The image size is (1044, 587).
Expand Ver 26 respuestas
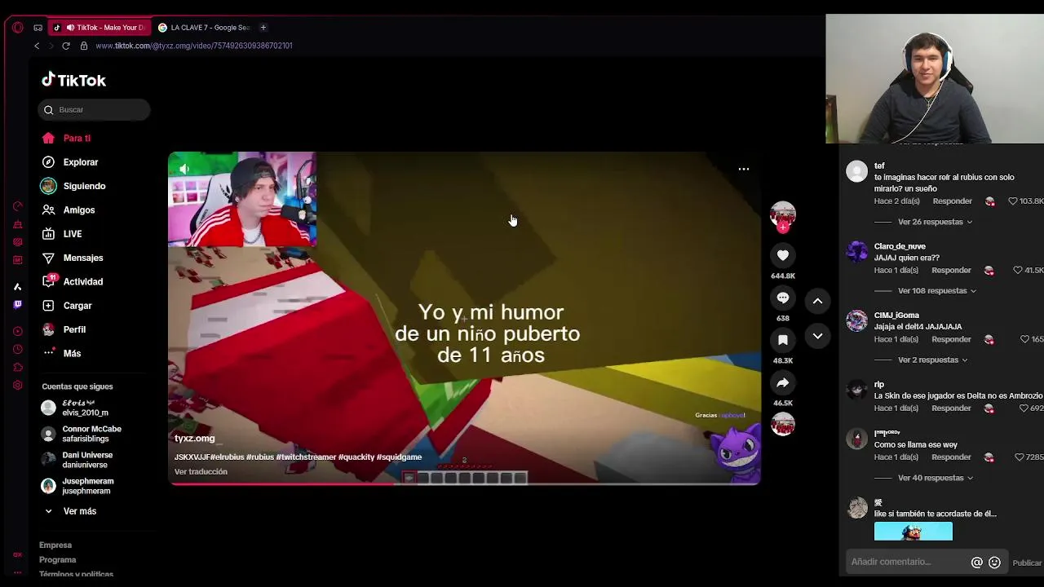click(935, 222)
